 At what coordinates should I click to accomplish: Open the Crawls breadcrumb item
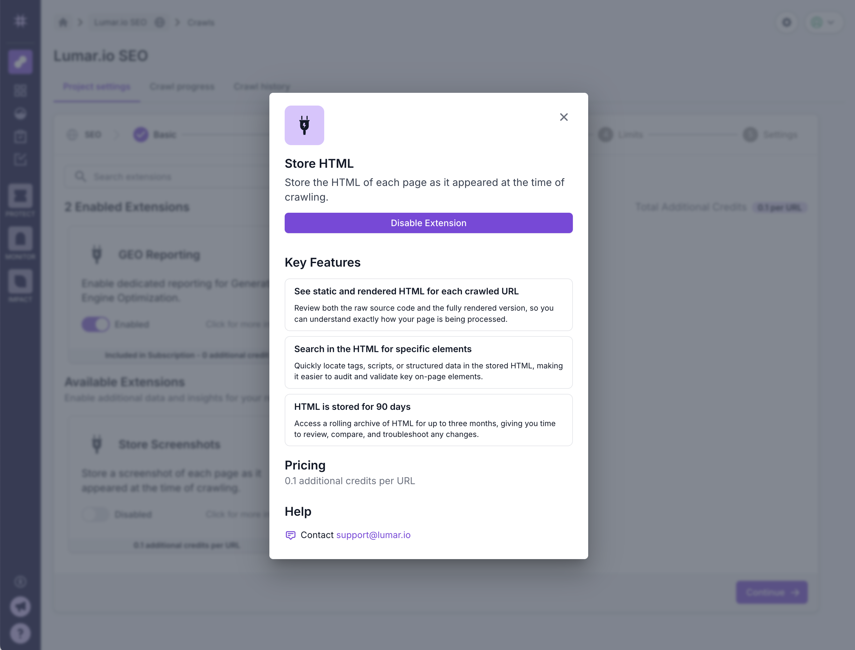[x=201, y=22]
